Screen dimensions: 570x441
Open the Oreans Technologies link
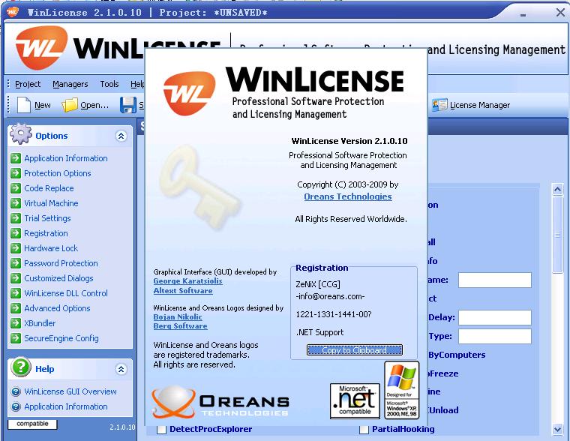tap(348, 196)
